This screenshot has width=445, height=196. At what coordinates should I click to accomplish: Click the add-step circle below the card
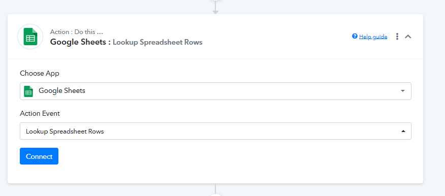click(216, 194)
